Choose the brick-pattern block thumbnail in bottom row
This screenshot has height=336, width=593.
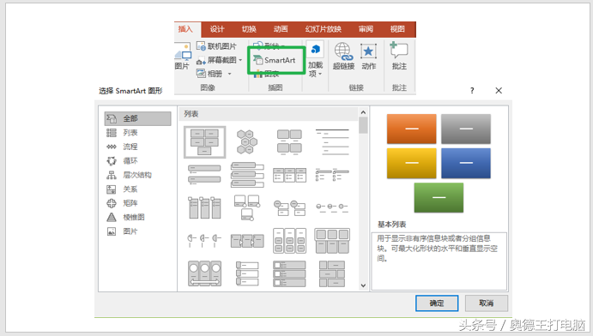[x=332, y=273]
